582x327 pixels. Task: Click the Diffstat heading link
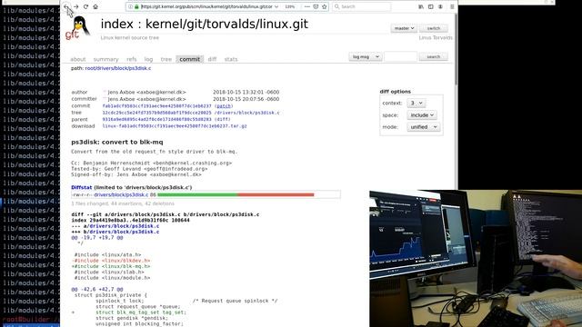pos(81,188)
